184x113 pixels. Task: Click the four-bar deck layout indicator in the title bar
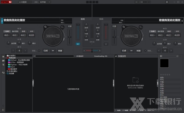92,2
